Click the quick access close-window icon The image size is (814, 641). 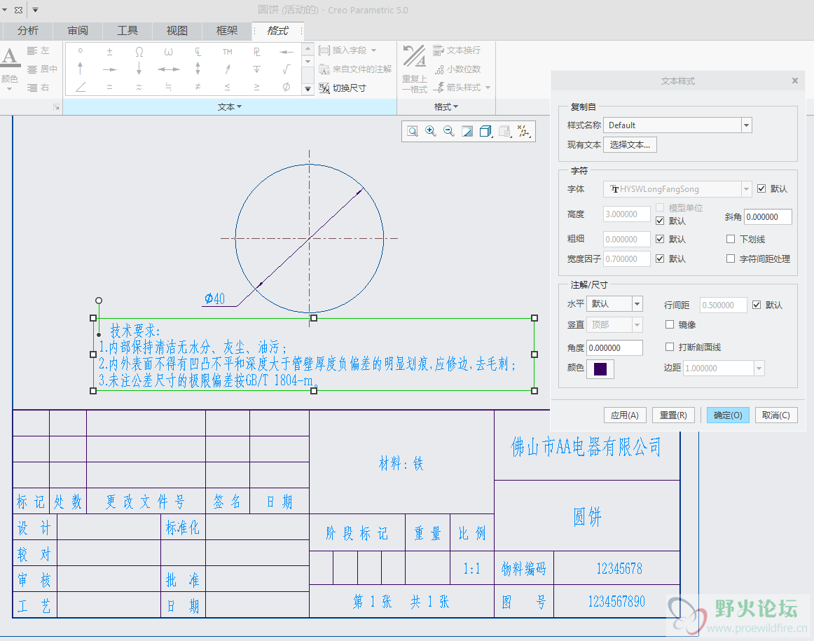pyautogui.click(x=19, y=10)
